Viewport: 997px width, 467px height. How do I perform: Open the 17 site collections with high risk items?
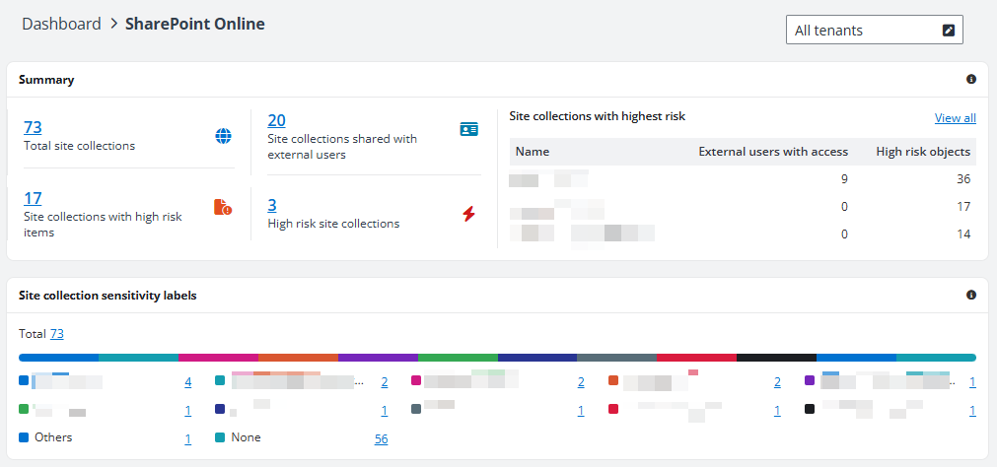[33, 199]
